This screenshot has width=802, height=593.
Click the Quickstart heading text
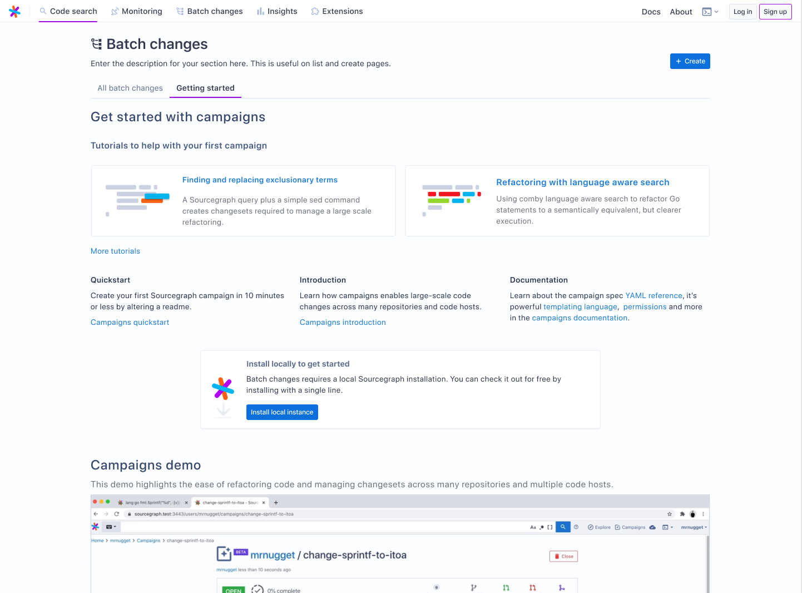110,280
